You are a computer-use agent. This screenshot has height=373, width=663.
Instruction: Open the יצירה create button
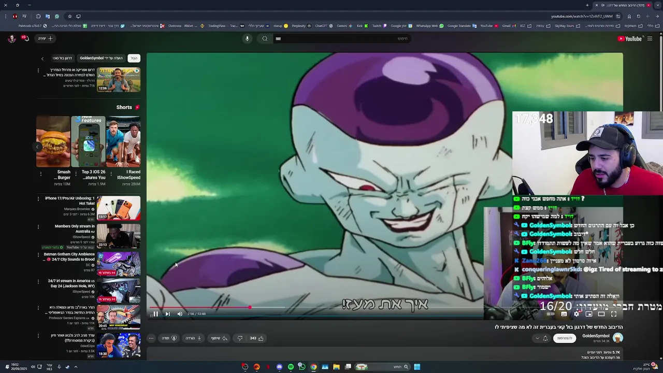tap(45, 38)
